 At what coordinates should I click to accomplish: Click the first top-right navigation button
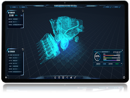coord(107,7)
